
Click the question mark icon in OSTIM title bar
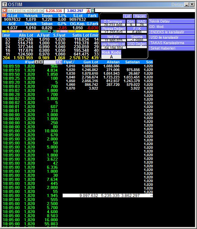coord(5,4)
